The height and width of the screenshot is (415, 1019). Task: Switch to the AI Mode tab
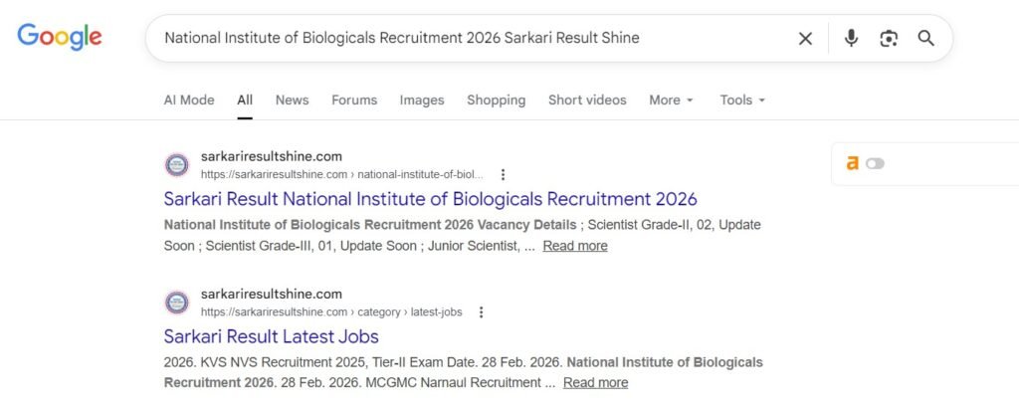click(x=189, y=101)
